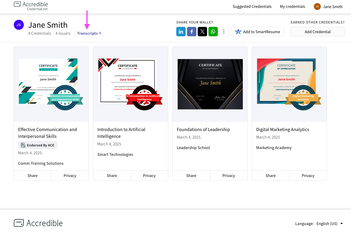The height and width of the screenshot is (237, 351).
Task: Open Privacy for Digital Marketing Analytics
Action: (x=308, y=175)
